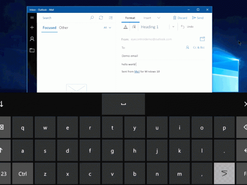Open font formatting letter A icon
Image resolution: width=247 pixels, height=185 pixels.
(125, 27)
